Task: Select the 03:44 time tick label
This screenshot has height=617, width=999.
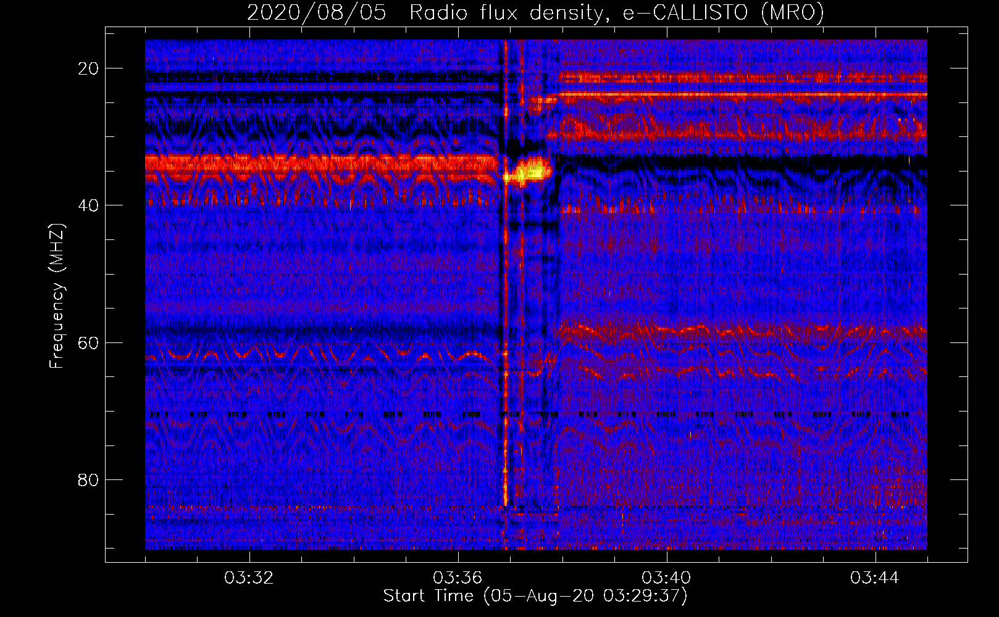Action: tap(876, 578)
